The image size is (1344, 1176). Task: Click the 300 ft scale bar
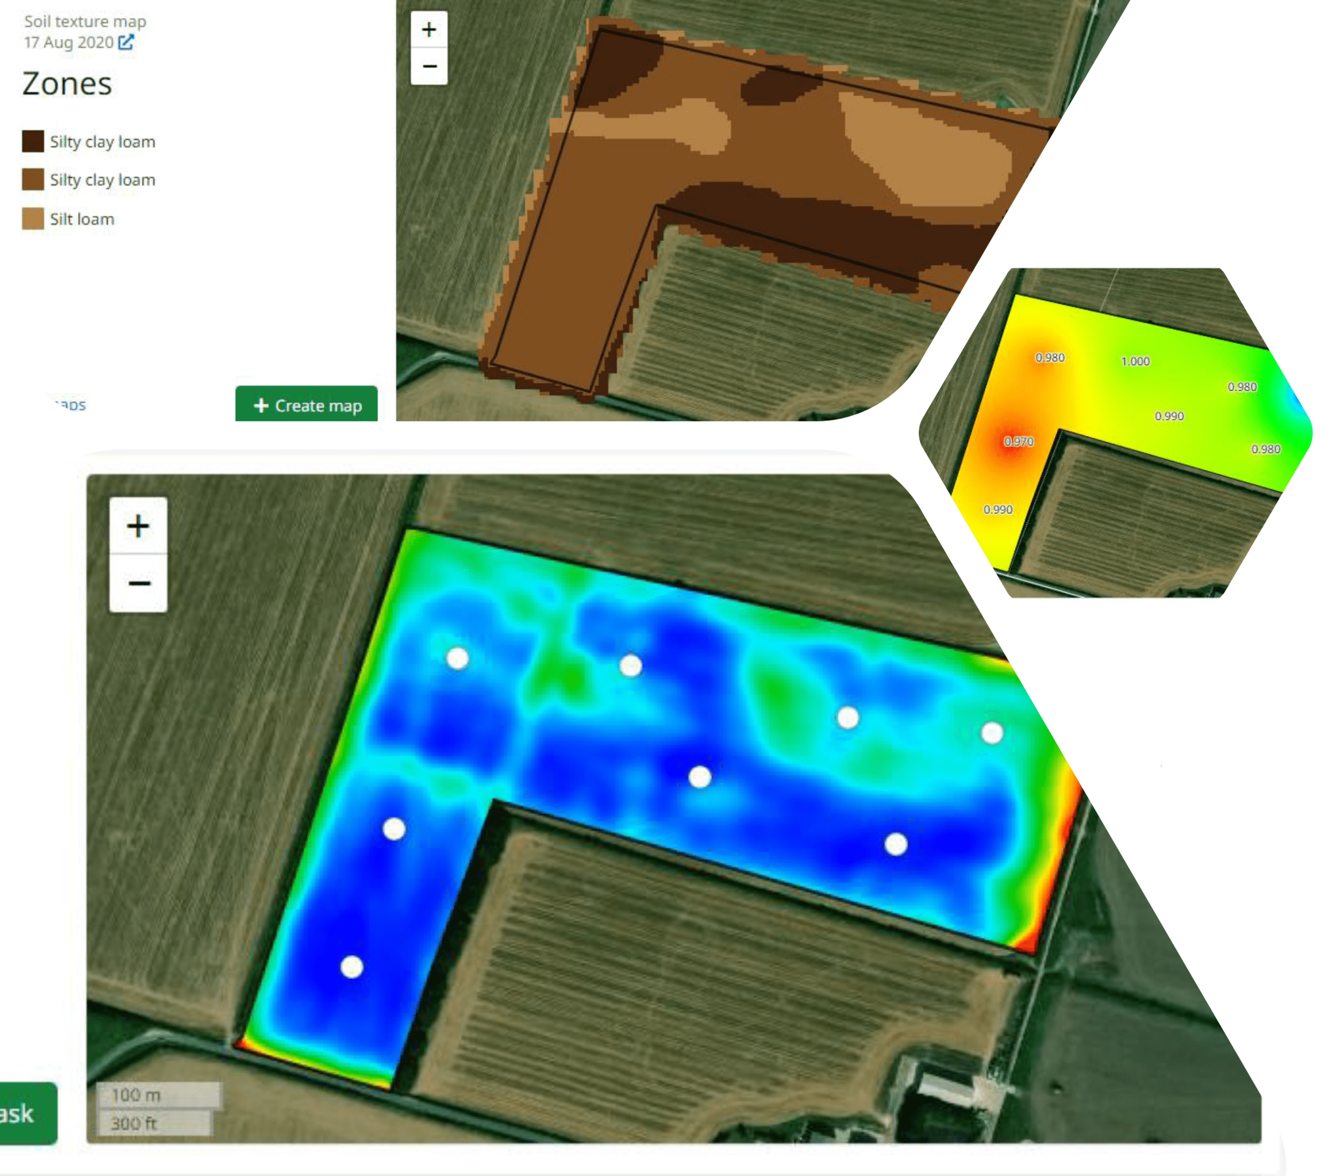(155, 1124)
